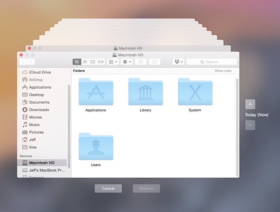This screenshot has height=212, width=280.
Task: Click the Share toolbar icon
Action: [x=140, y=62]
